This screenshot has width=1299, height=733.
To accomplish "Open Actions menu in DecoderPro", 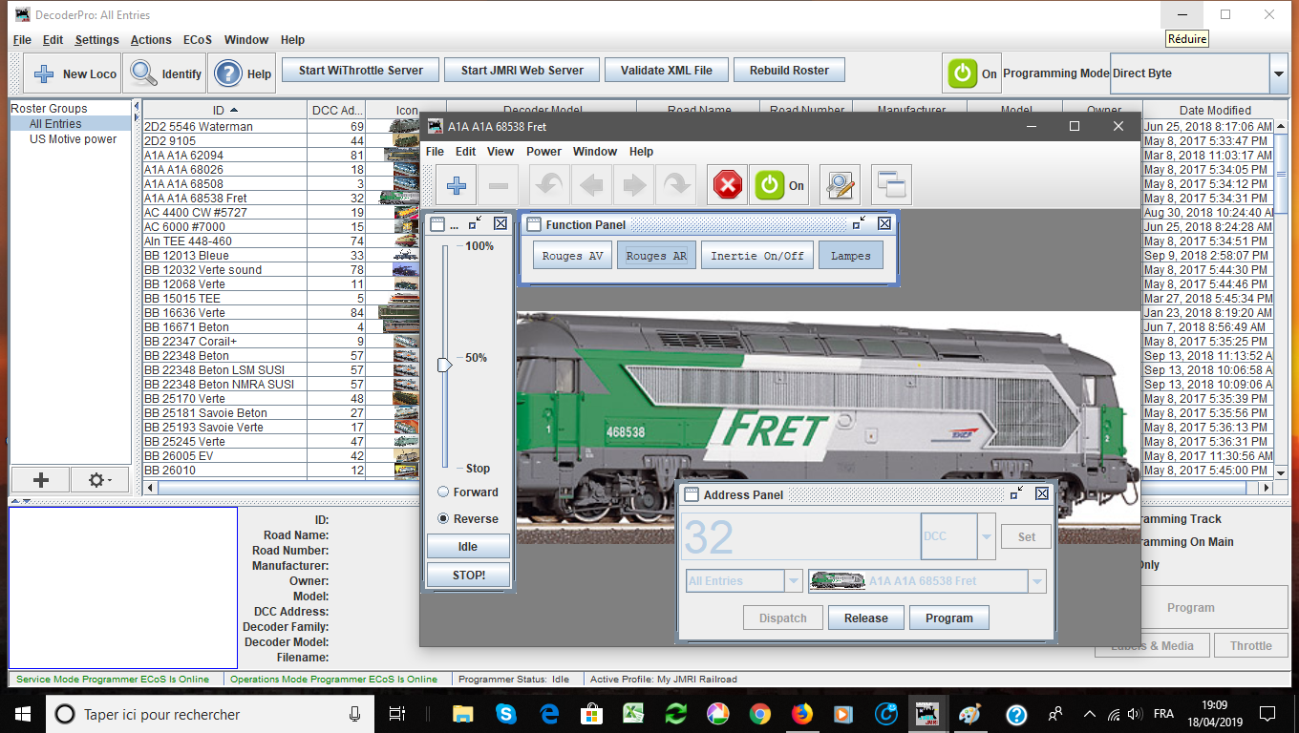I will click(x=151, y=40).
